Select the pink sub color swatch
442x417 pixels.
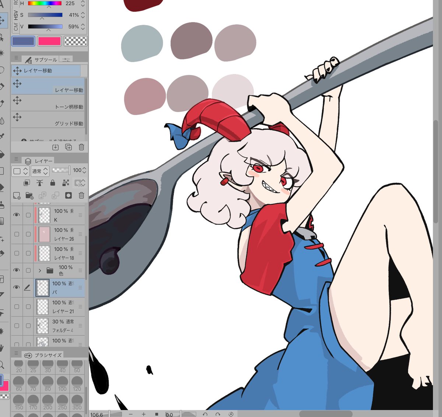49,41
